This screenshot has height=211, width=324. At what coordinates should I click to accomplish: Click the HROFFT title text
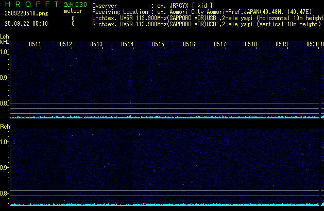point(30,5)
